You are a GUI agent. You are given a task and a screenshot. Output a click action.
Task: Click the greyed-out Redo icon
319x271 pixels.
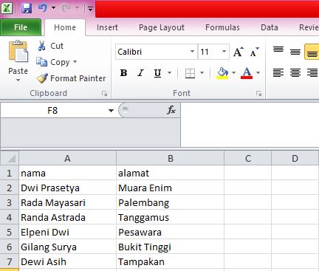(66, 8)
